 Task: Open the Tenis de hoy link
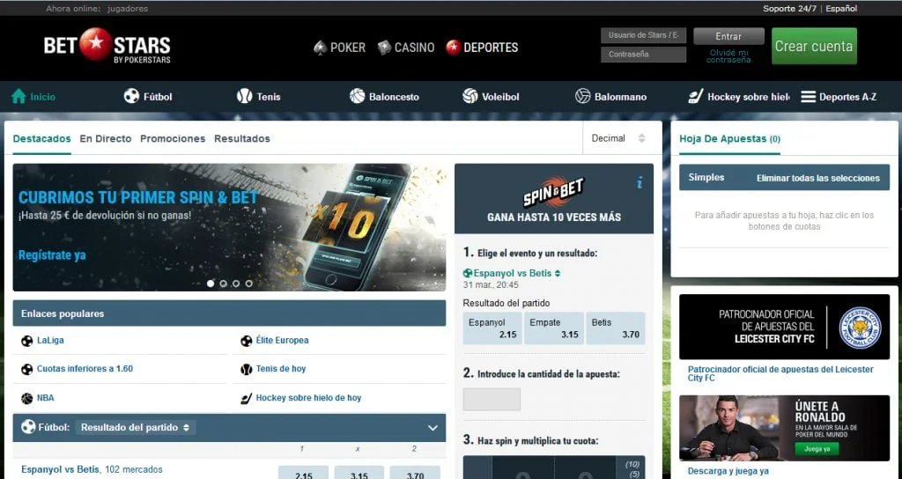click(x=281, y=369)
